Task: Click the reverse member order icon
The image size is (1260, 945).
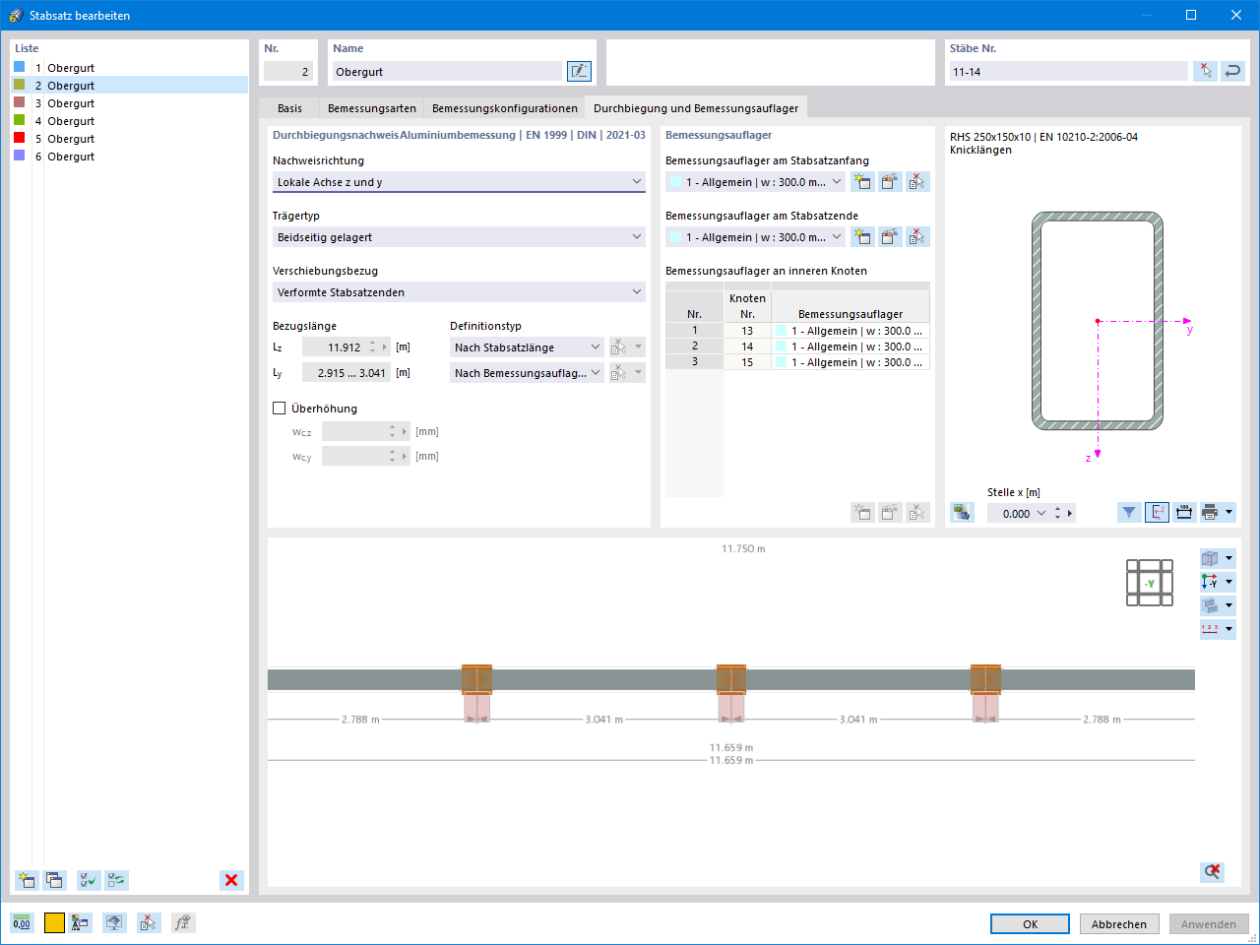Action: (x=1232, y=71)
